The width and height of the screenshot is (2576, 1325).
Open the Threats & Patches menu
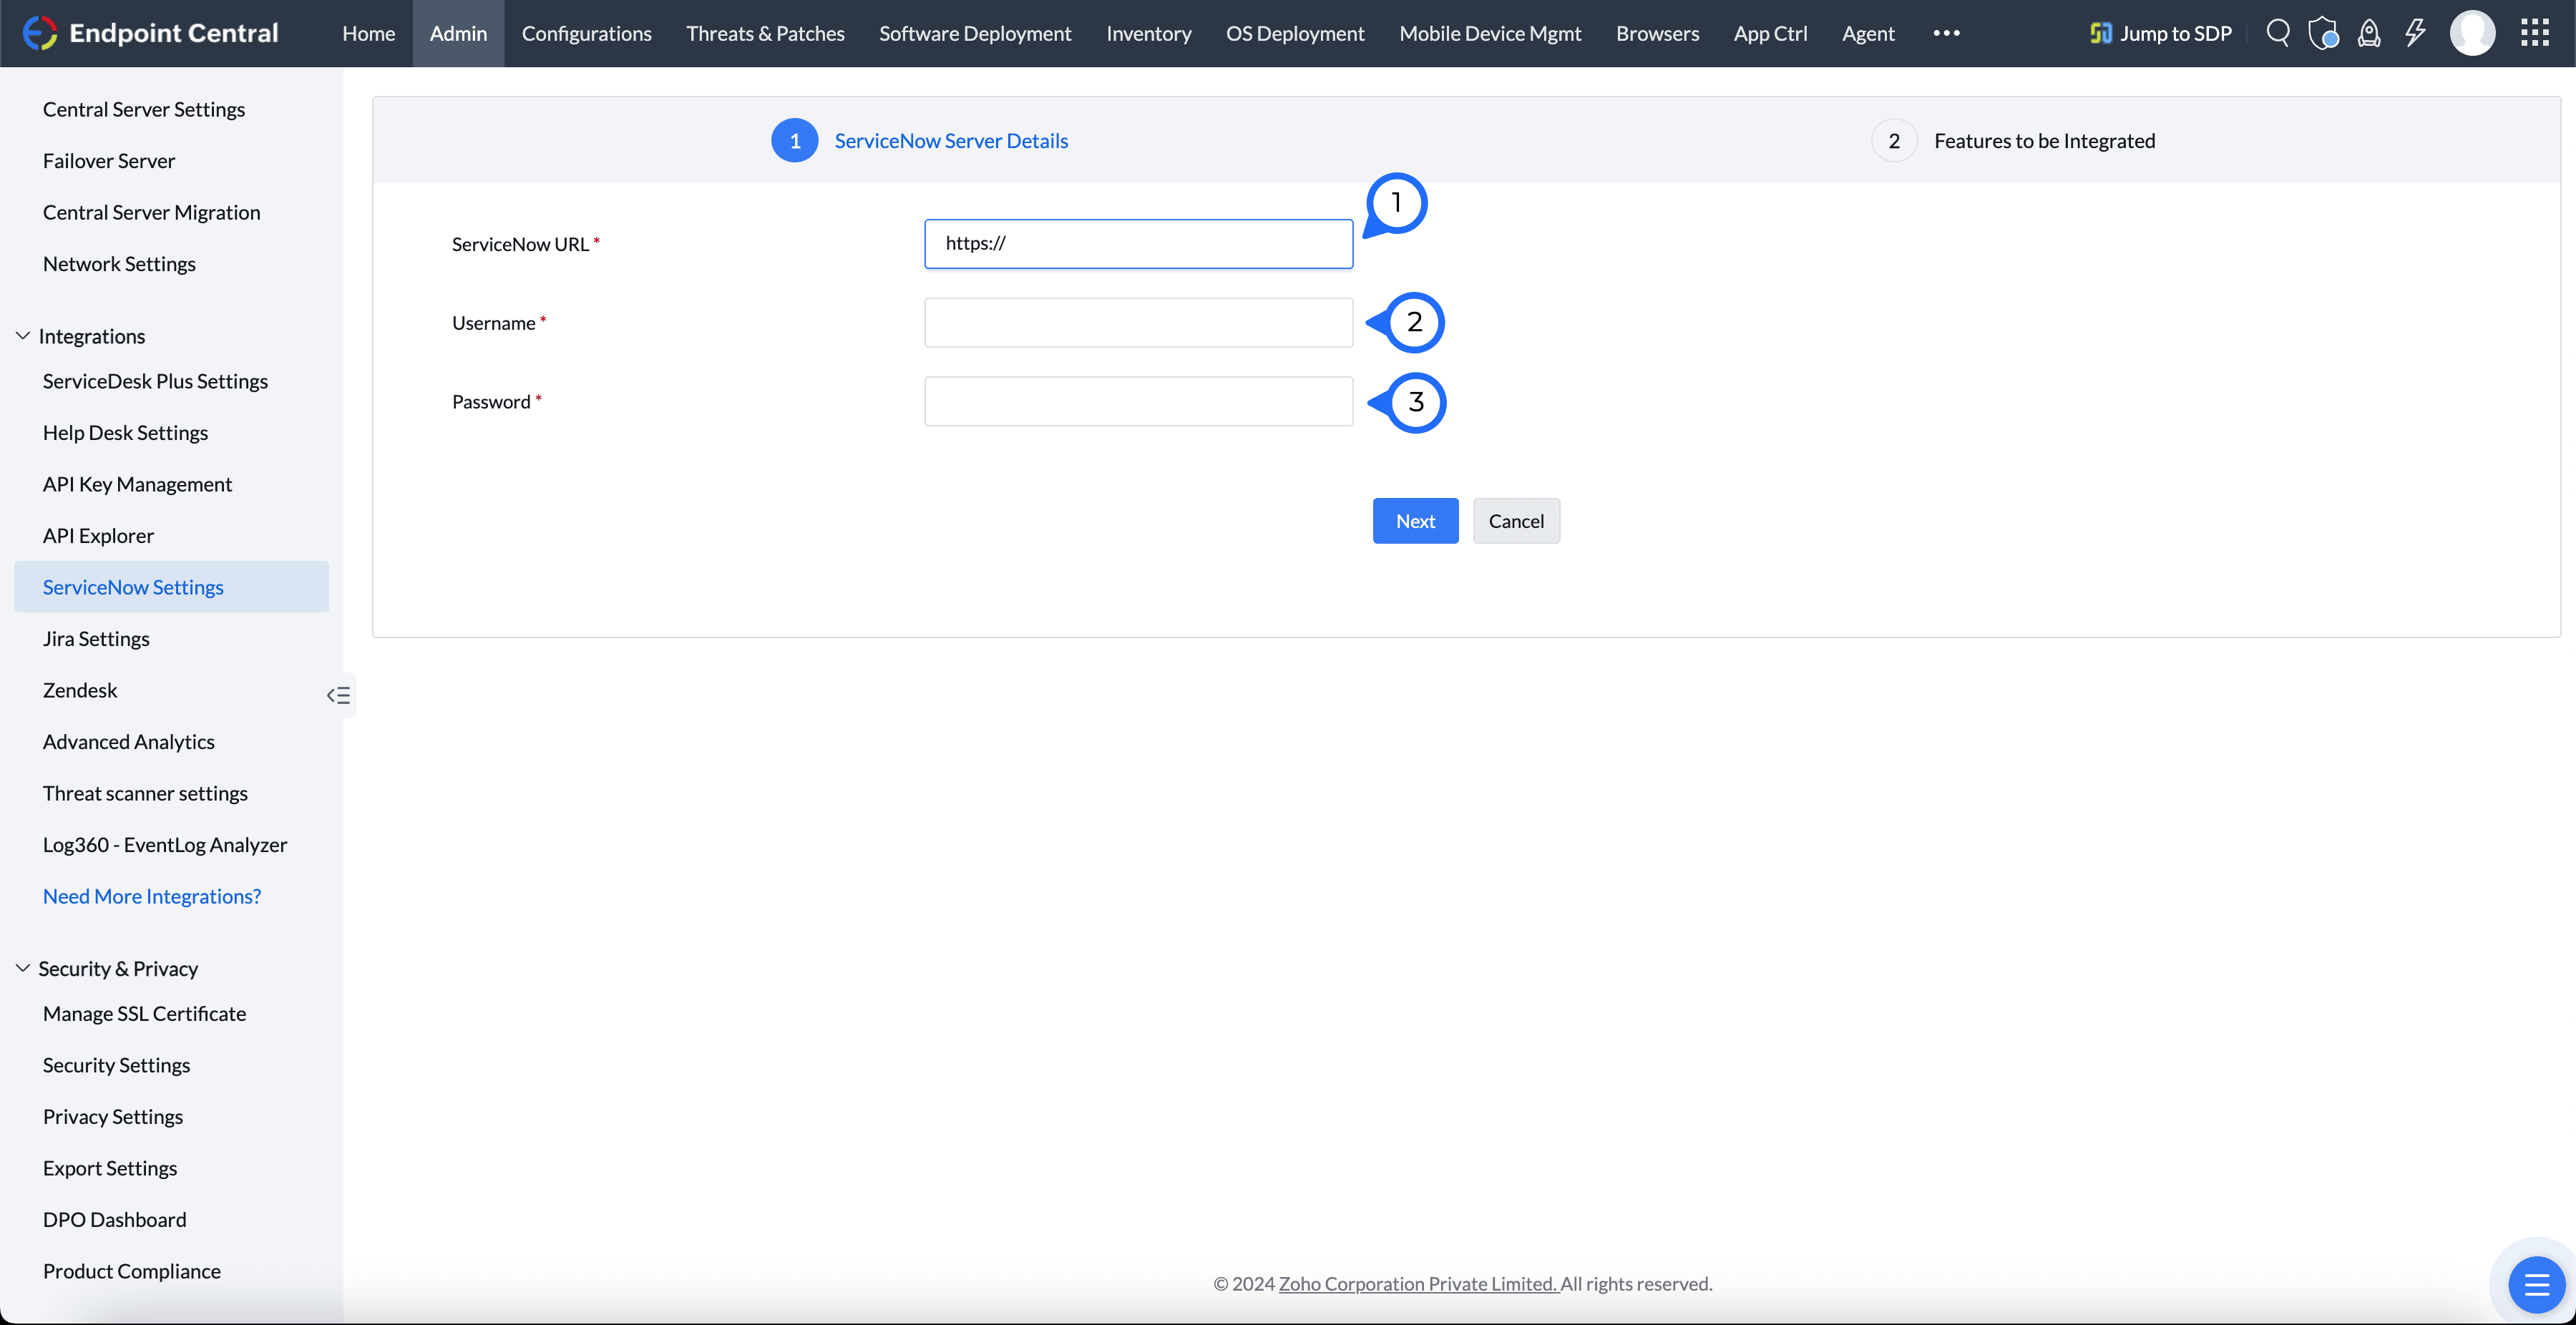(x=765, y=33)
